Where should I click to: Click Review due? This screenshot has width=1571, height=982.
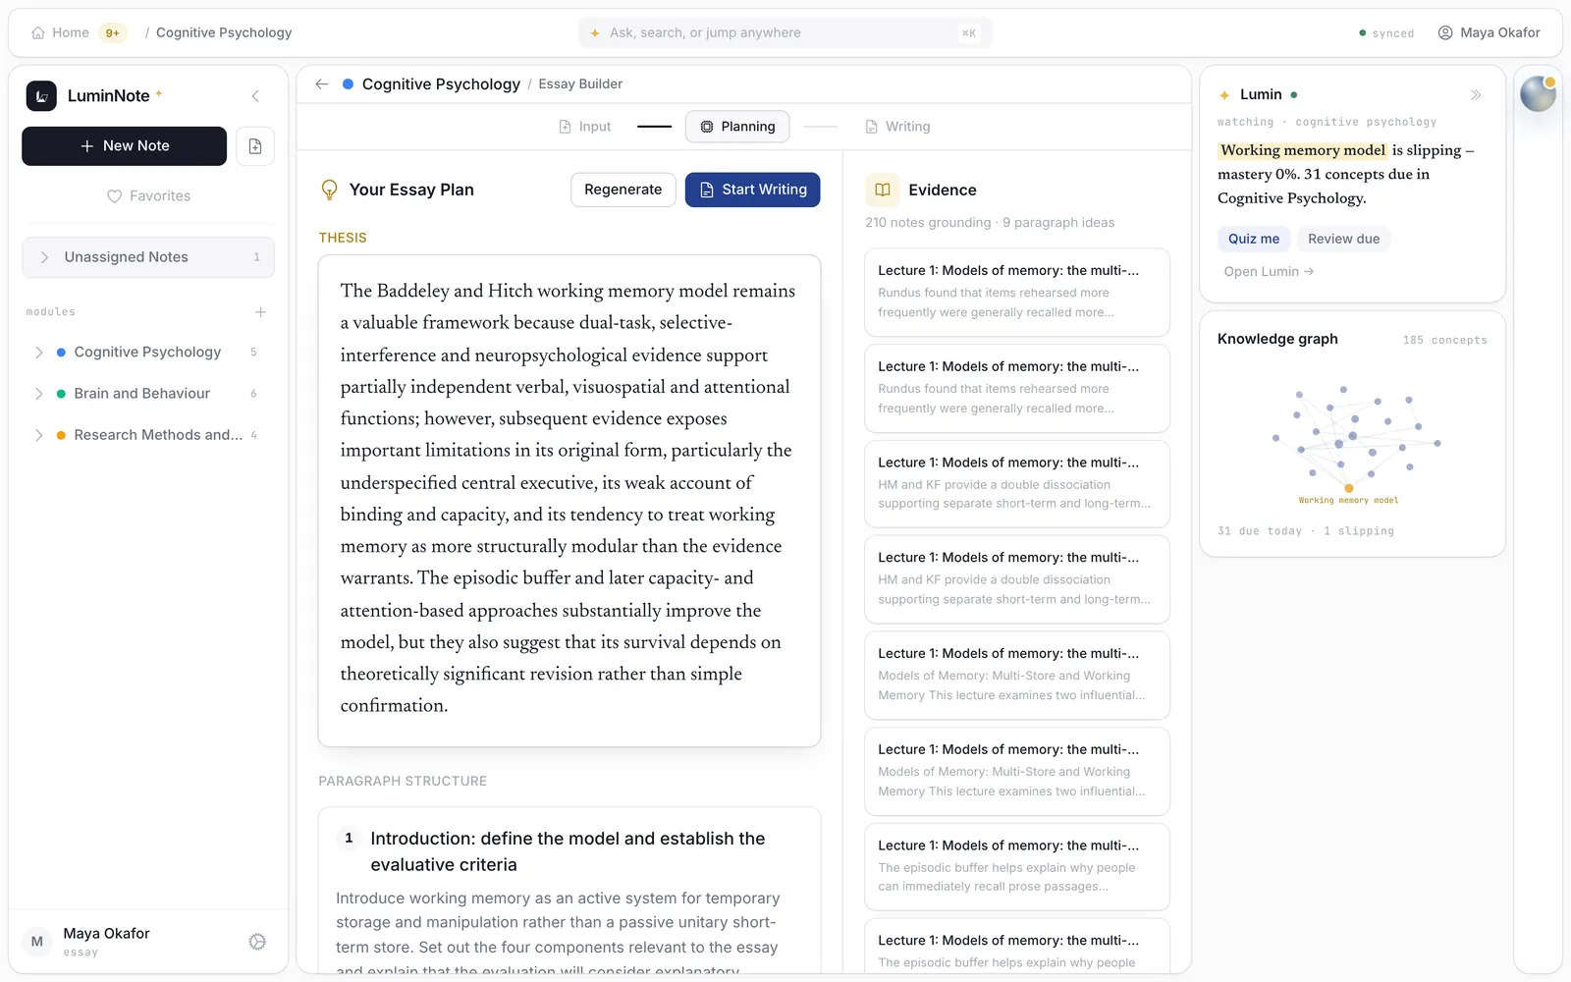pos(1343,239)
